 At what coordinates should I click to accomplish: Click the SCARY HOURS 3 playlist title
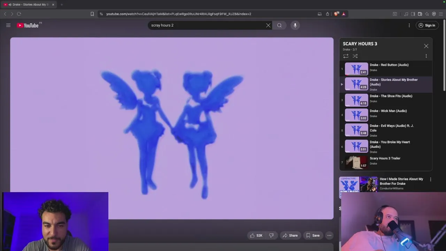[x=360, y=44]
